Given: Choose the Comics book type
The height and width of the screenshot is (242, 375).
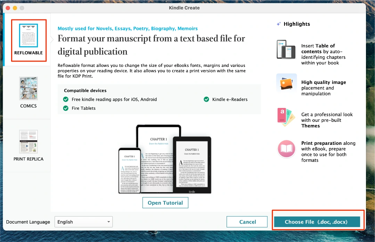Looking at the screenshot, I should [x=28, y=88].
